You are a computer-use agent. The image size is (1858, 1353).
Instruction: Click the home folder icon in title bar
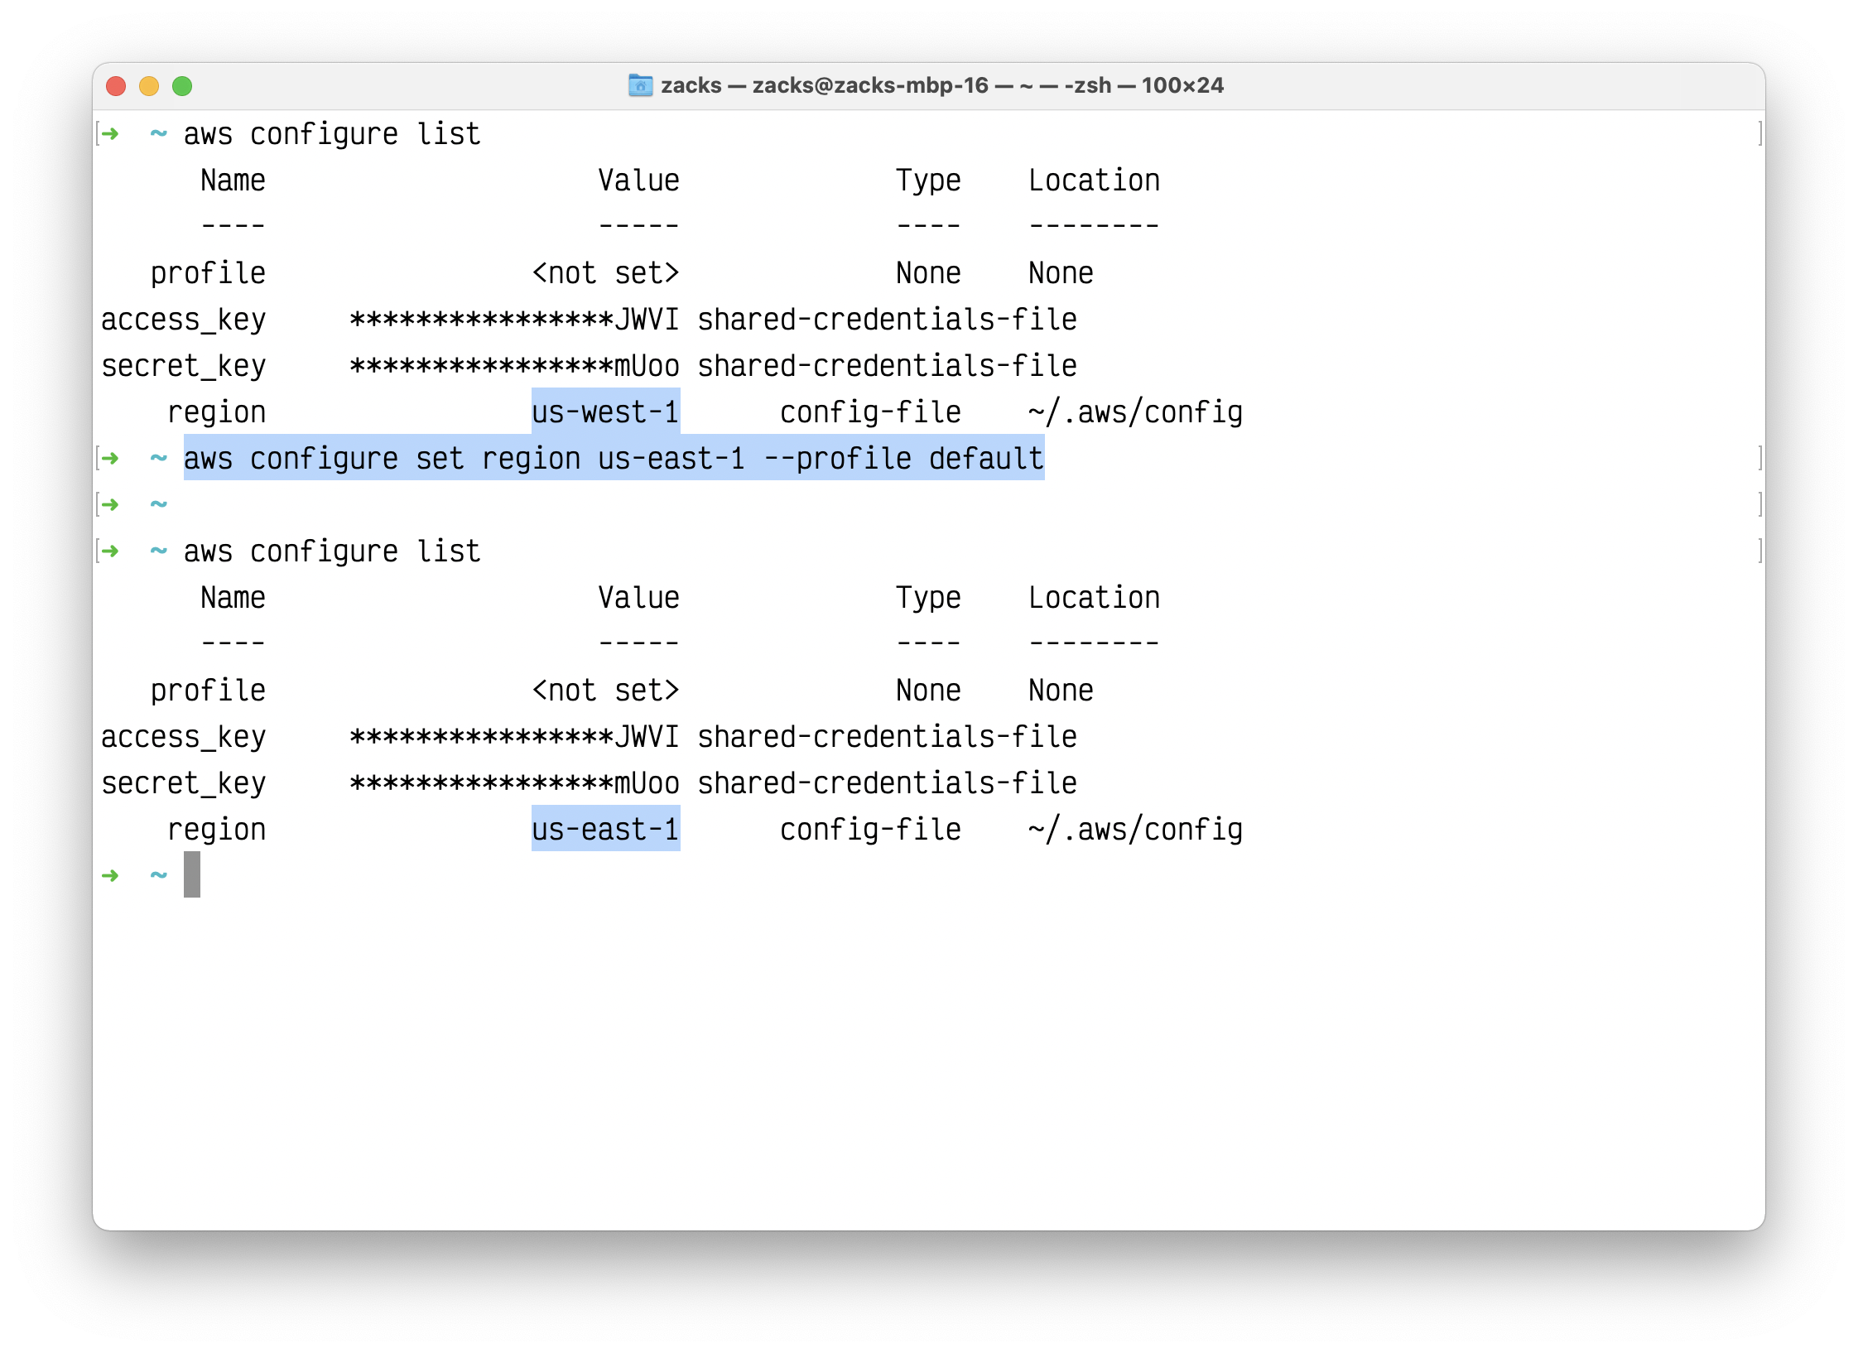point(640,85)
